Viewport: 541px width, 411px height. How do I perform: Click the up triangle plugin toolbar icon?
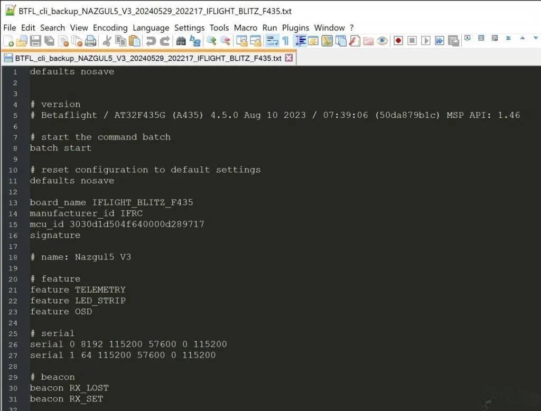[523, 38]
